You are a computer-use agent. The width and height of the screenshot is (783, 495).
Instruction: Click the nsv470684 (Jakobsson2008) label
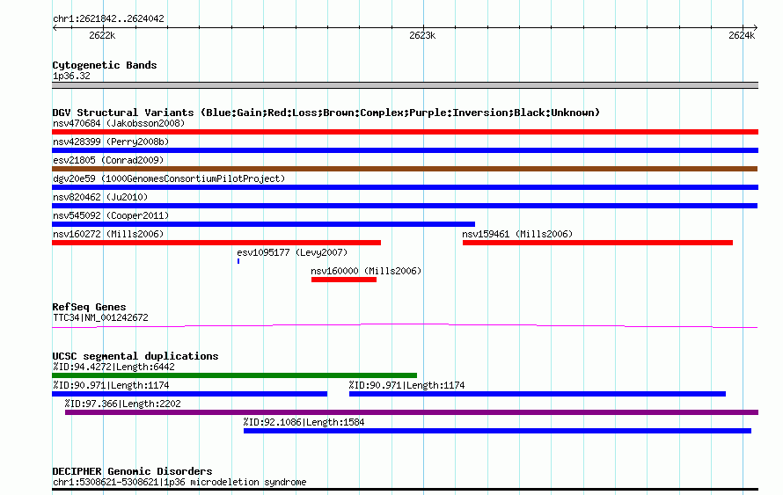[x=119, y=123]
